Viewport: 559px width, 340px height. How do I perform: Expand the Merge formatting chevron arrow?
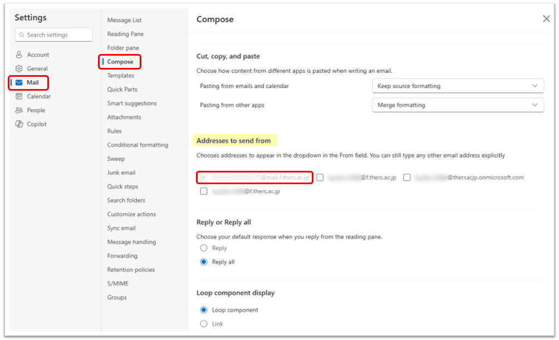[x=535, y=105]
